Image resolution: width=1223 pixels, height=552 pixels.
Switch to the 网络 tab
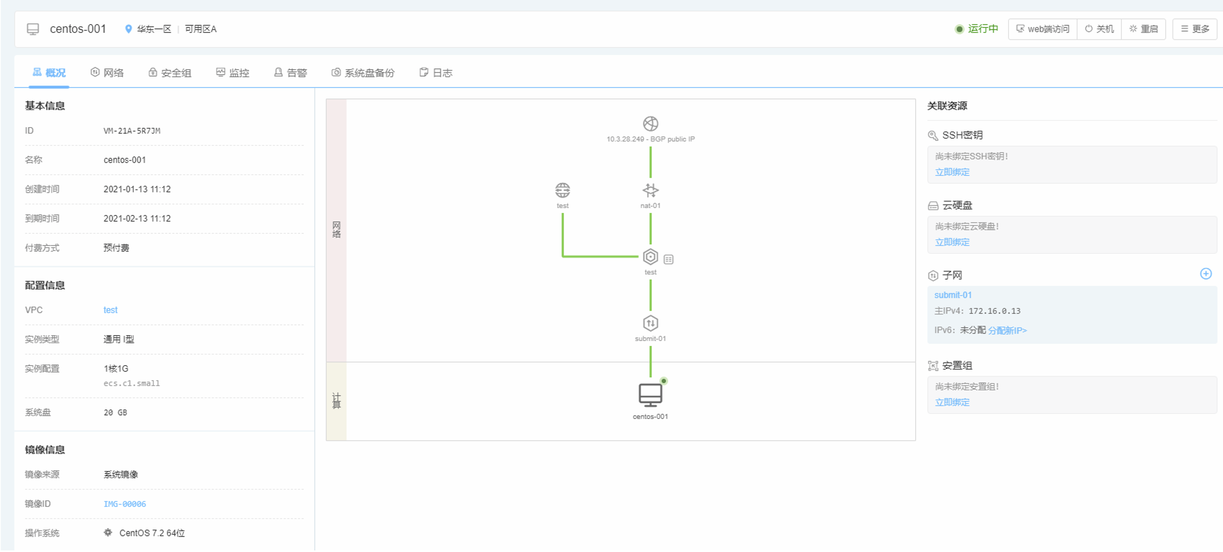point(107,73)
